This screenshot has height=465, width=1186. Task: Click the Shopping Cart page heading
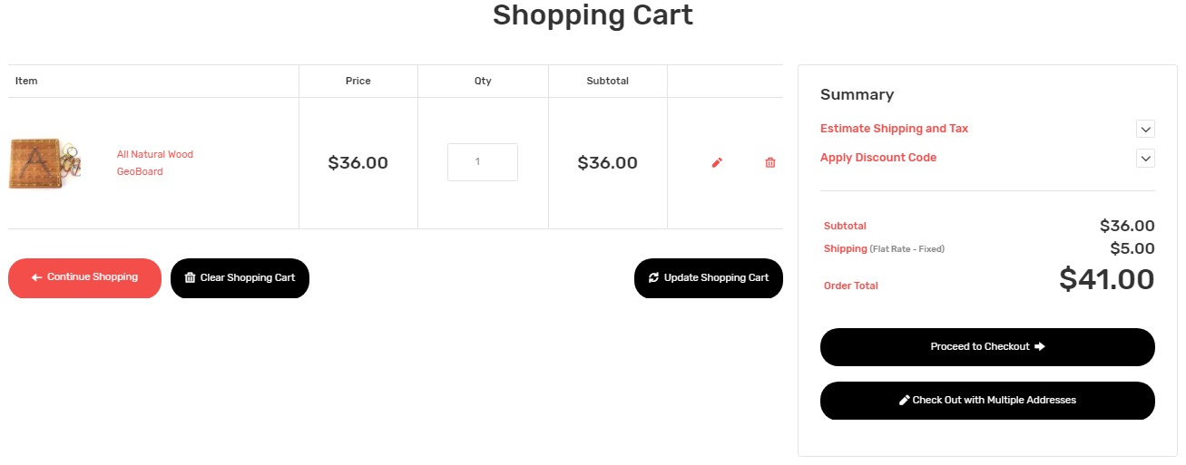(x=593, y=15)
